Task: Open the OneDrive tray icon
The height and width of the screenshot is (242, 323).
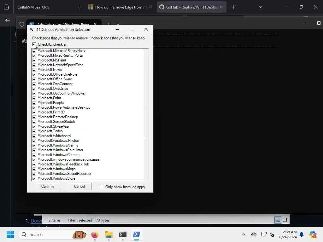Action: click(254, 234)
